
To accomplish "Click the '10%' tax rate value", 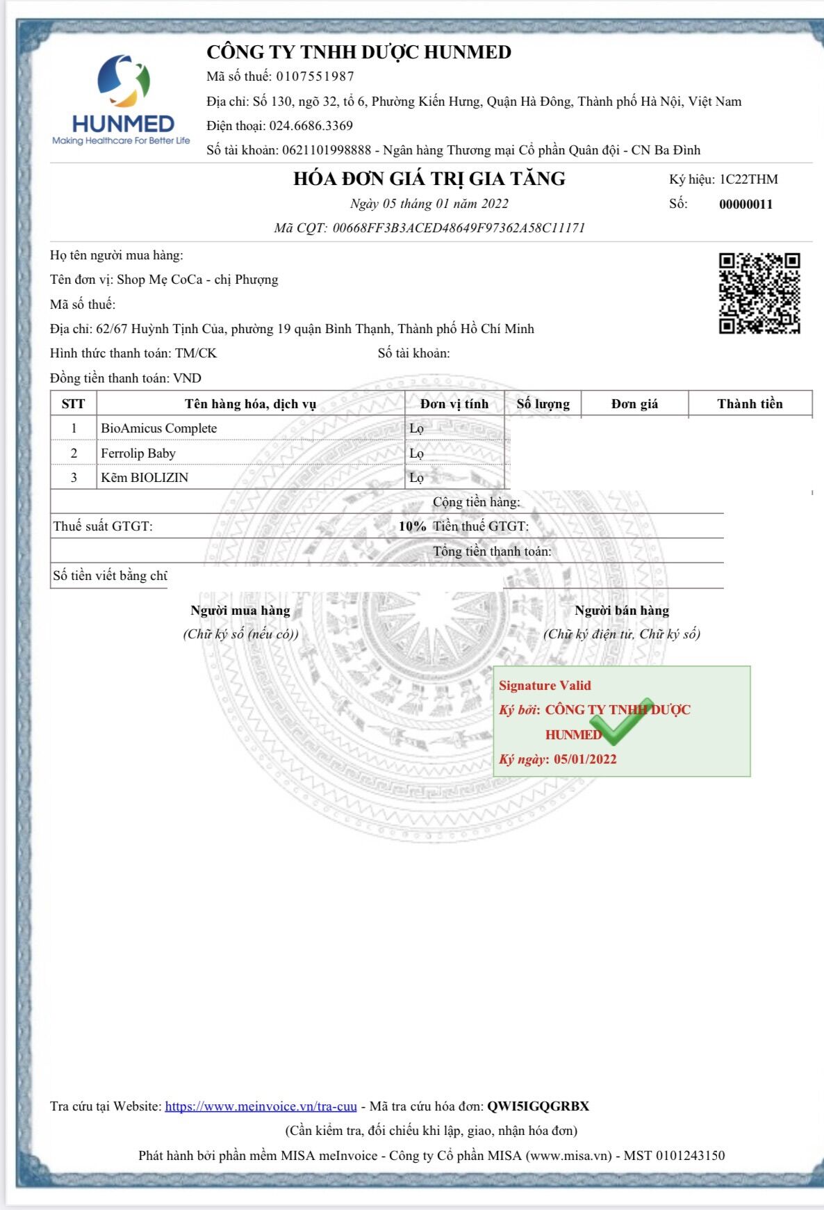I will [413, 526].
